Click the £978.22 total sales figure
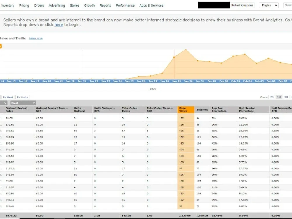This screenshot has width=292, height=219. [x=11, y=215]
